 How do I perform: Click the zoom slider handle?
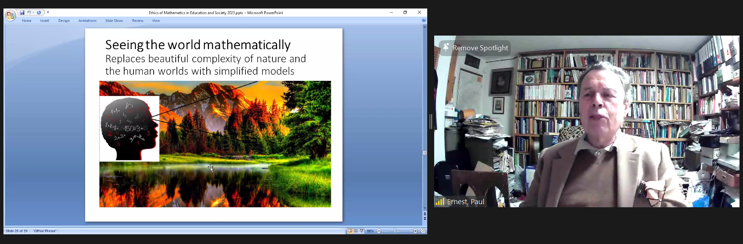click(x=395, y=231)
